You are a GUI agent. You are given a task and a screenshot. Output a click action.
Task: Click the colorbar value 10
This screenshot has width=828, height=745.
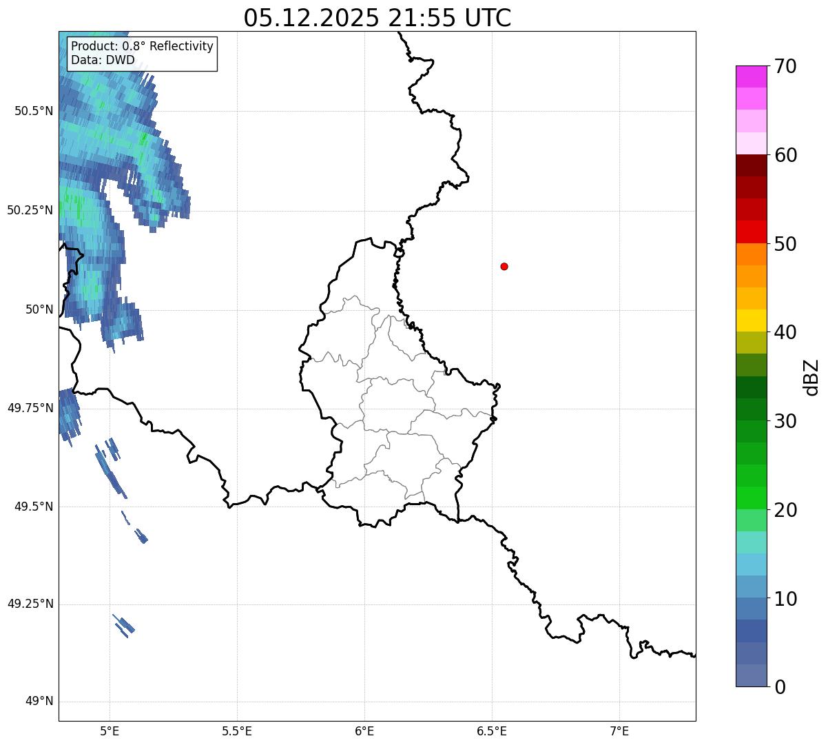(785, 599)
